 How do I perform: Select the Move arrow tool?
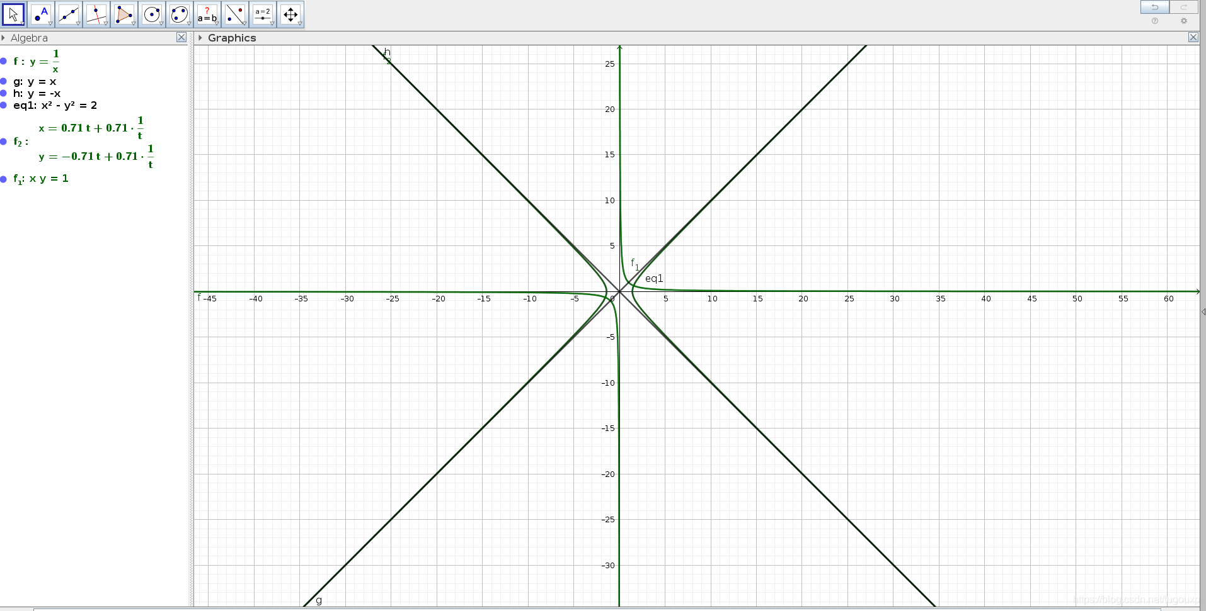[13, 14]
